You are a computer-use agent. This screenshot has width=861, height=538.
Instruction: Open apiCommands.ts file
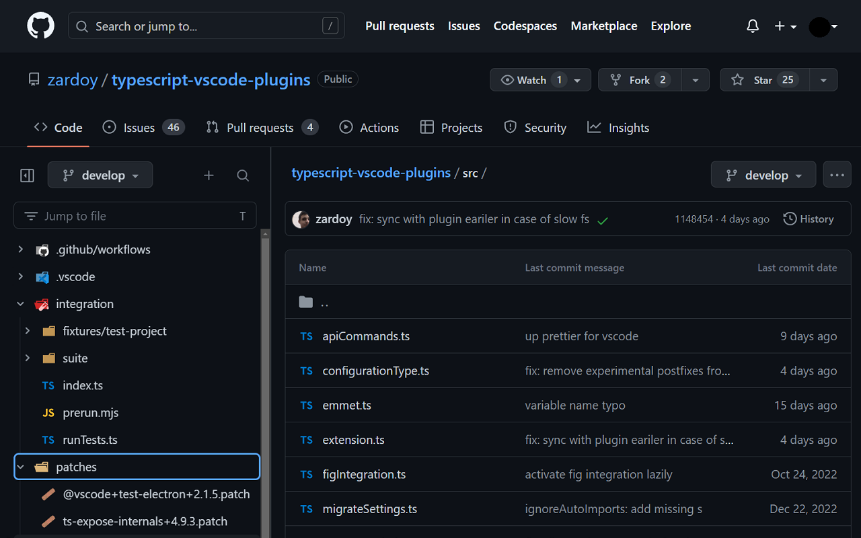[x=366, y=336]
